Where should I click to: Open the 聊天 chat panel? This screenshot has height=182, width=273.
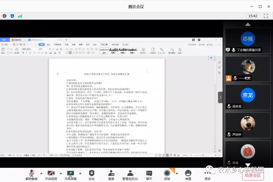[149, 175]
